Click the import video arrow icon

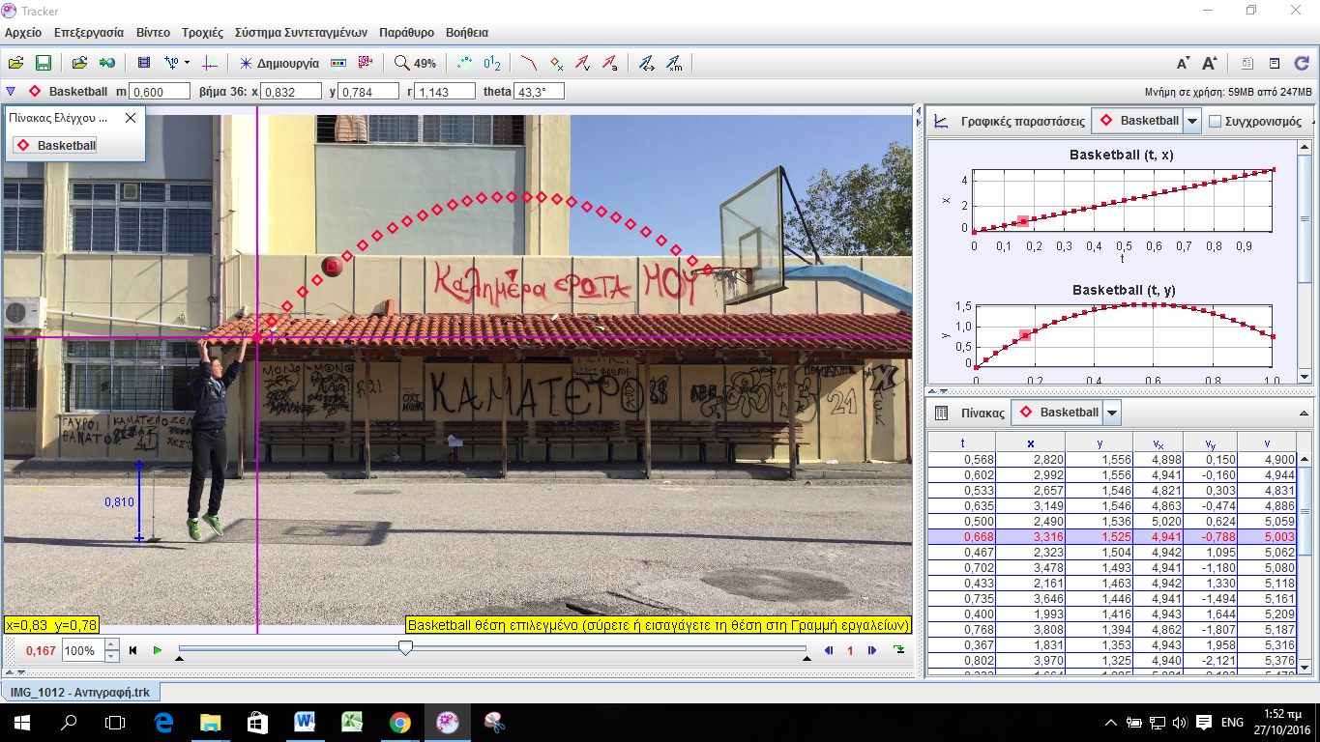point(107,63)
